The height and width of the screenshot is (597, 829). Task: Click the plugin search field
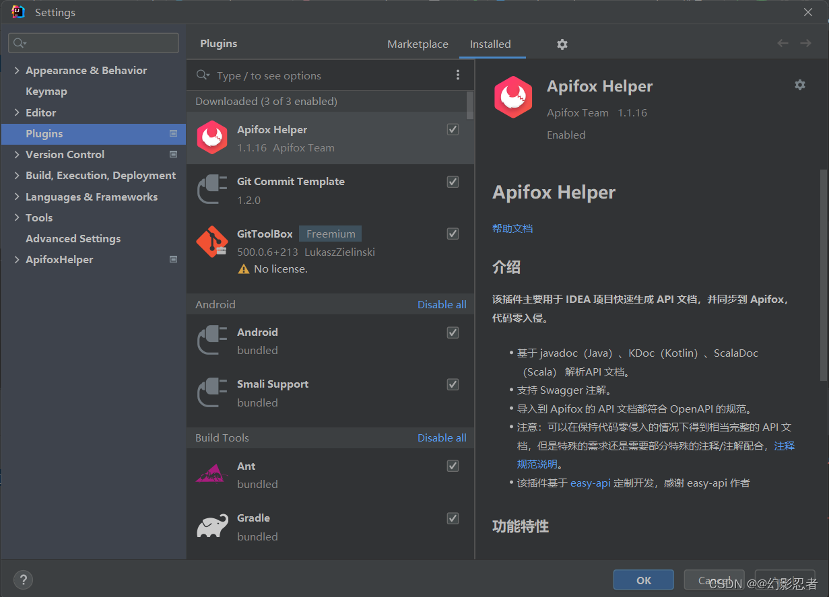click(x=330, y=75)
